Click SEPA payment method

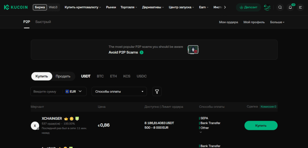[x=204, y=118]
